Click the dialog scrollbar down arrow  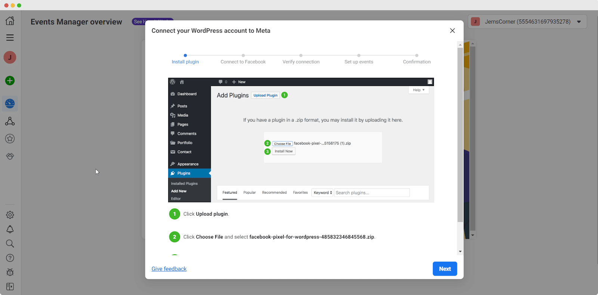460,252
